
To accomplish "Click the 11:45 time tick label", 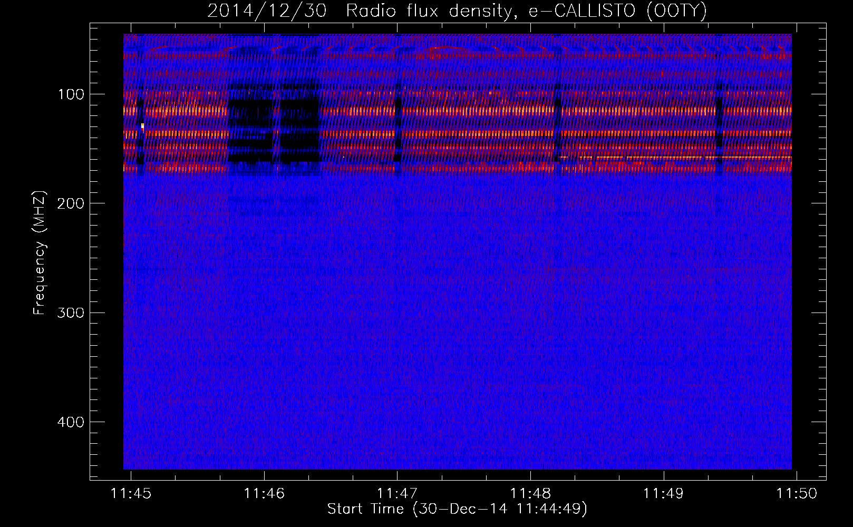I will [131, 493].
